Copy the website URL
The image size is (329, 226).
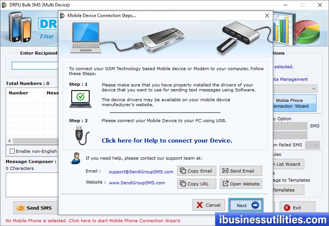click(x=197, y=184)
